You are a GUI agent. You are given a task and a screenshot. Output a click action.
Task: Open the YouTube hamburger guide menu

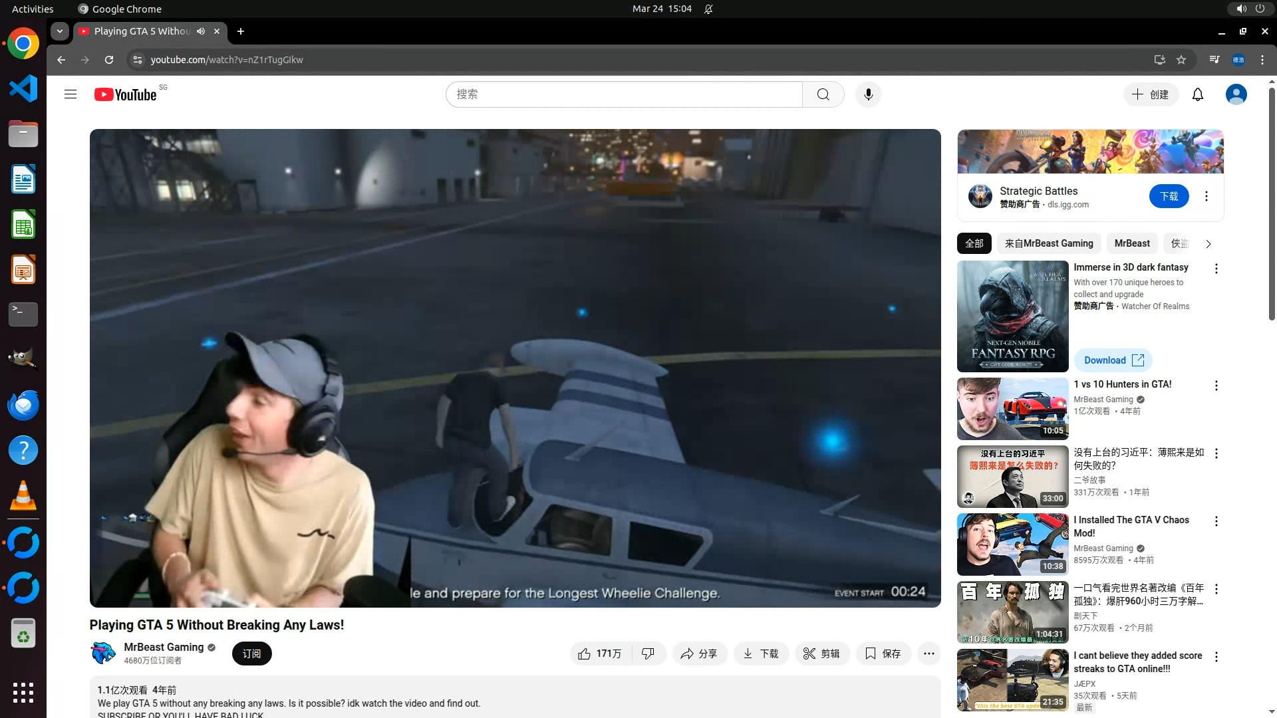pos(71,94)
